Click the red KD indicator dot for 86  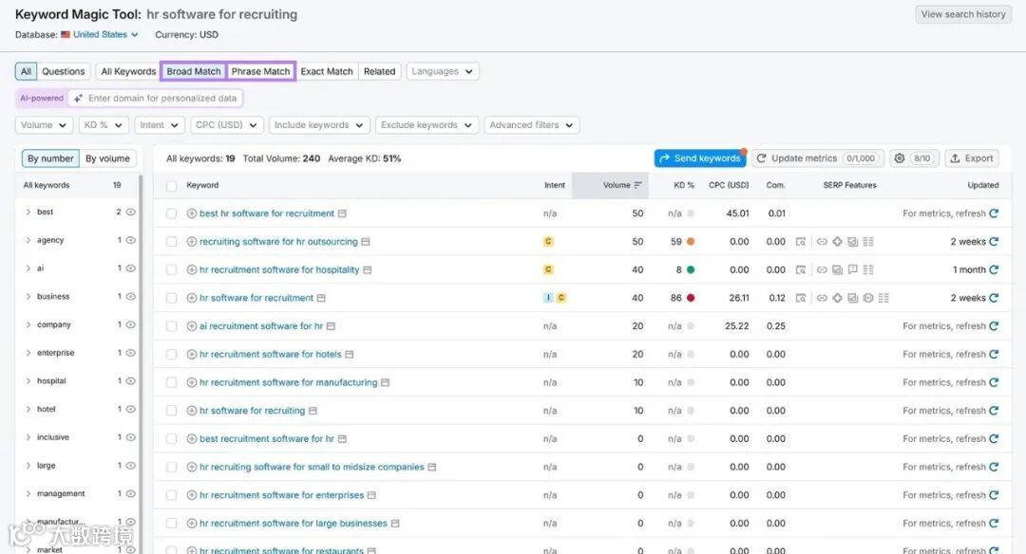[691, 298]
